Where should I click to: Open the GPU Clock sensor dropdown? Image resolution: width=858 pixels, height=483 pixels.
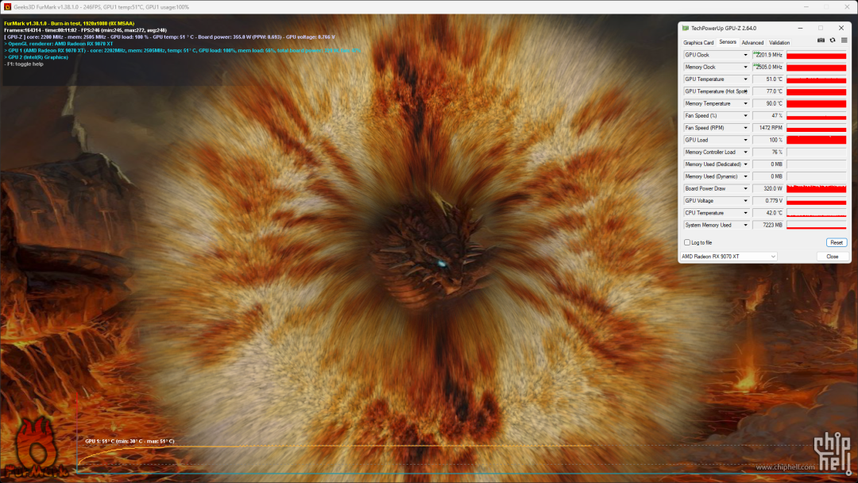point(745,56)
